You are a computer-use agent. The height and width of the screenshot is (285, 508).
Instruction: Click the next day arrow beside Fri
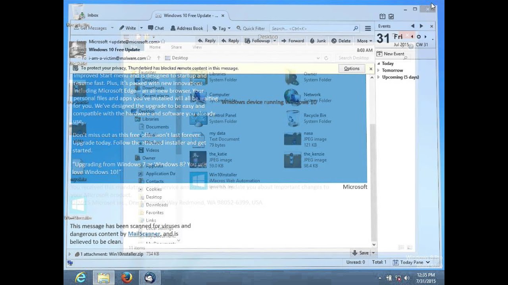(426, 37)
